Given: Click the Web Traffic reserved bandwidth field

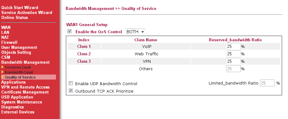Looking at the screenshot, I should [233, 54].
